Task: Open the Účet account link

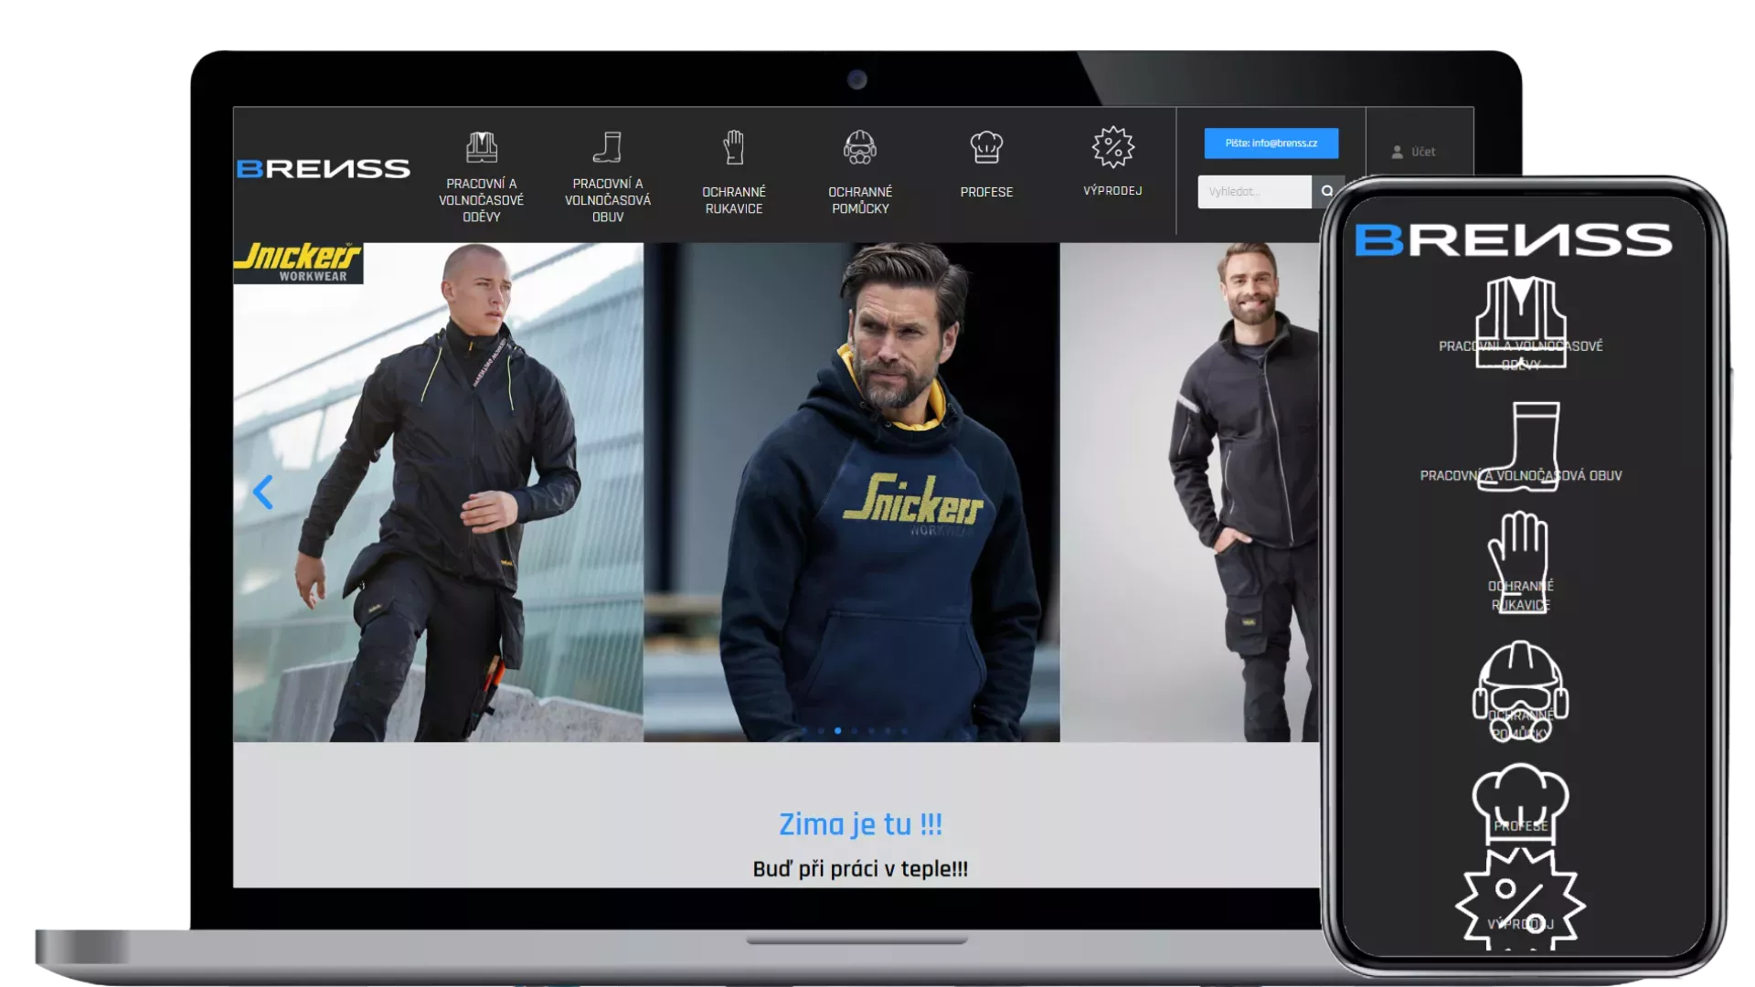Action: (1423, 152)
